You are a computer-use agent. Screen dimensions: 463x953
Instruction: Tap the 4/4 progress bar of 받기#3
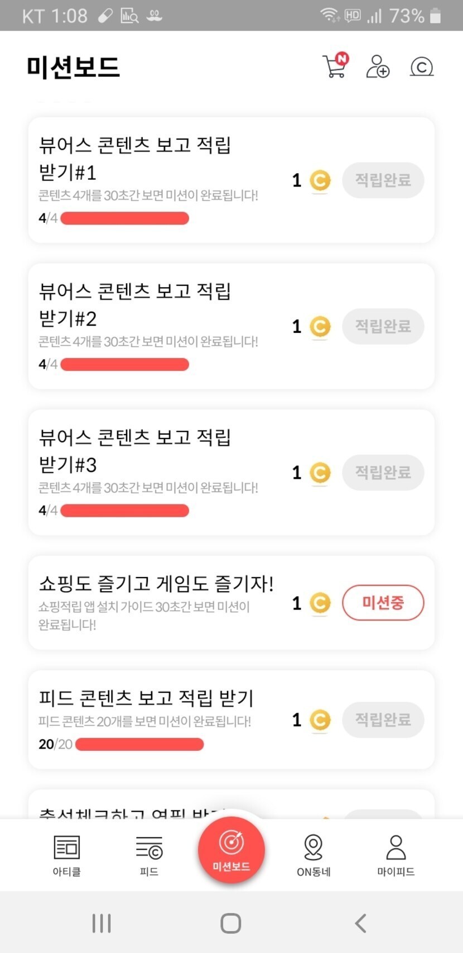(x=124, y=511)
